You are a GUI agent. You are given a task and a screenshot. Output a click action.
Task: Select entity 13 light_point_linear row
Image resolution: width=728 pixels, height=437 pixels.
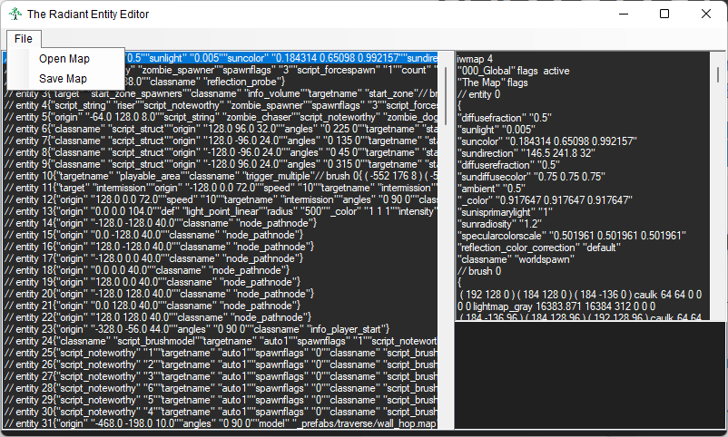221,211
